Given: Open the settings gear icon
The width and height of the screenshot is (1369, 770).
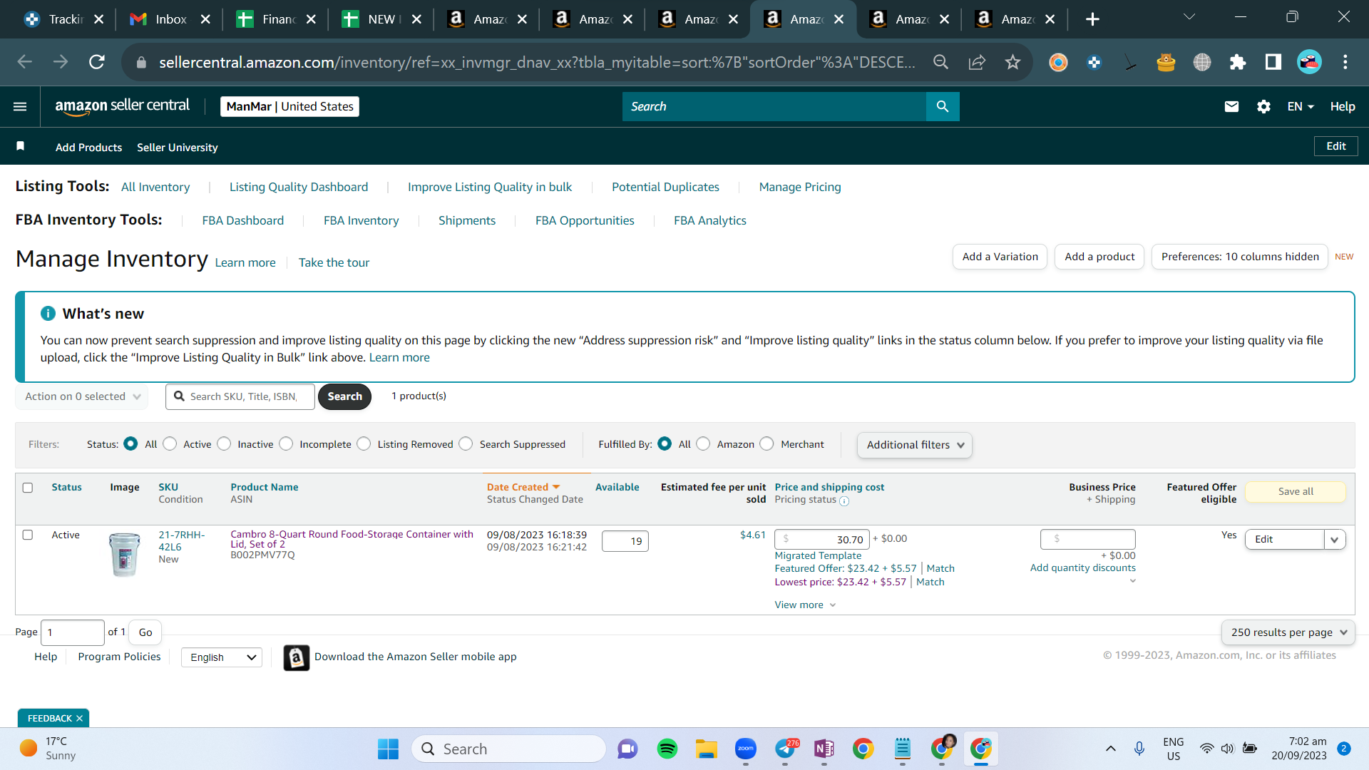Looking at the screenshot, I should [x=1263, y=106].
